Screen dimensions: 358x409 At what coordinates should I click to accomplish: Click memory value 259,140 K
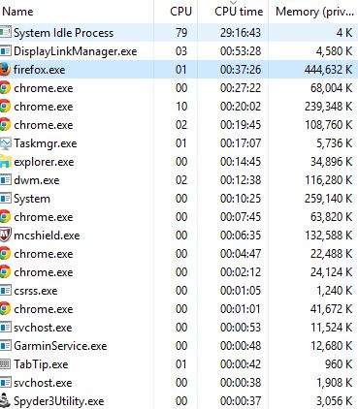(x=328, y=199)
